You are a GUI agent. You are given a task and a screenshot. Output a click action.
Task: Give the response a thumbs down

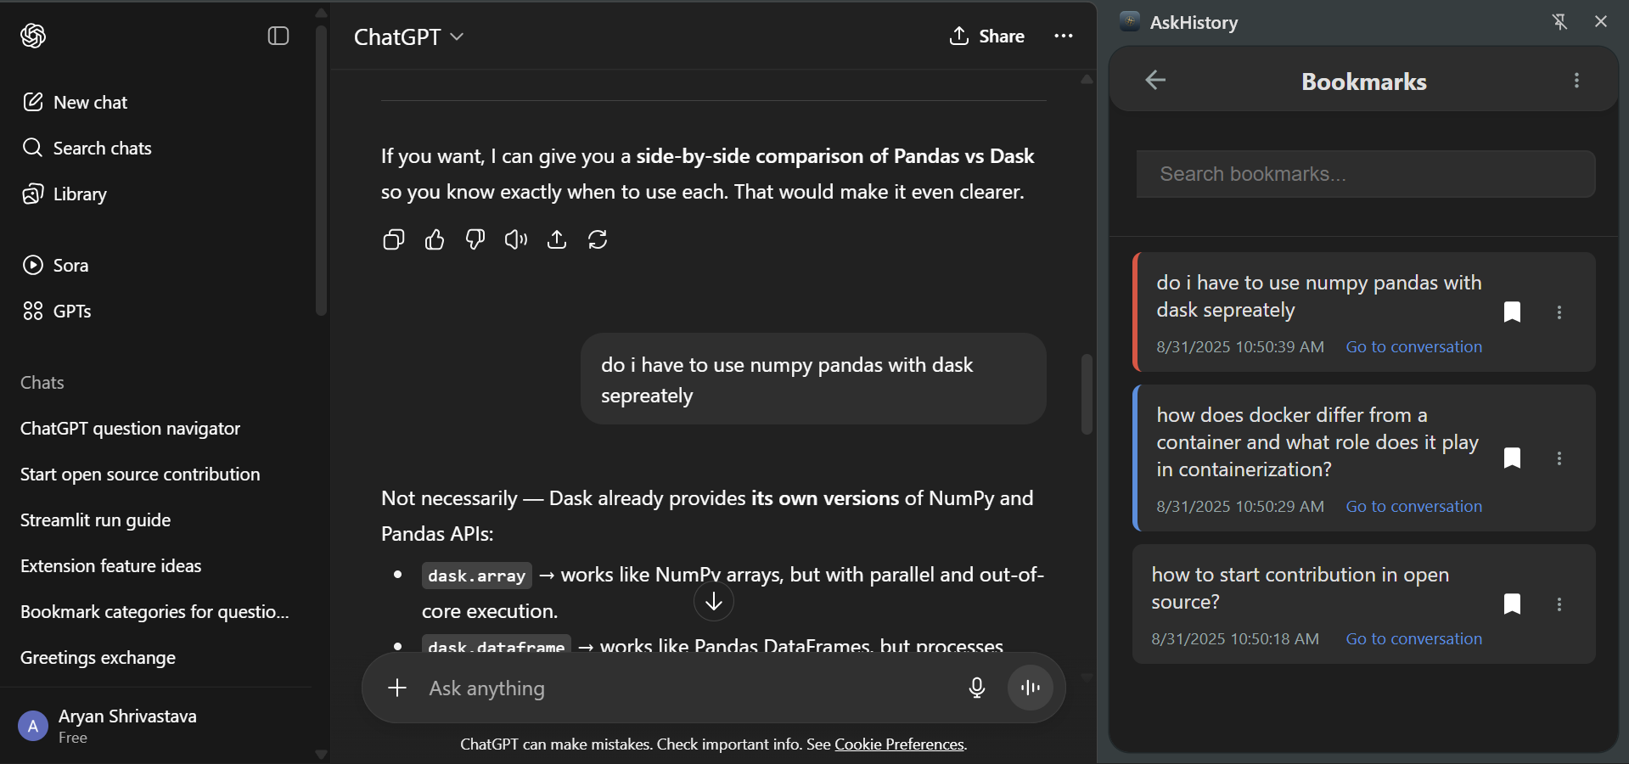click(x=475, y=240)
